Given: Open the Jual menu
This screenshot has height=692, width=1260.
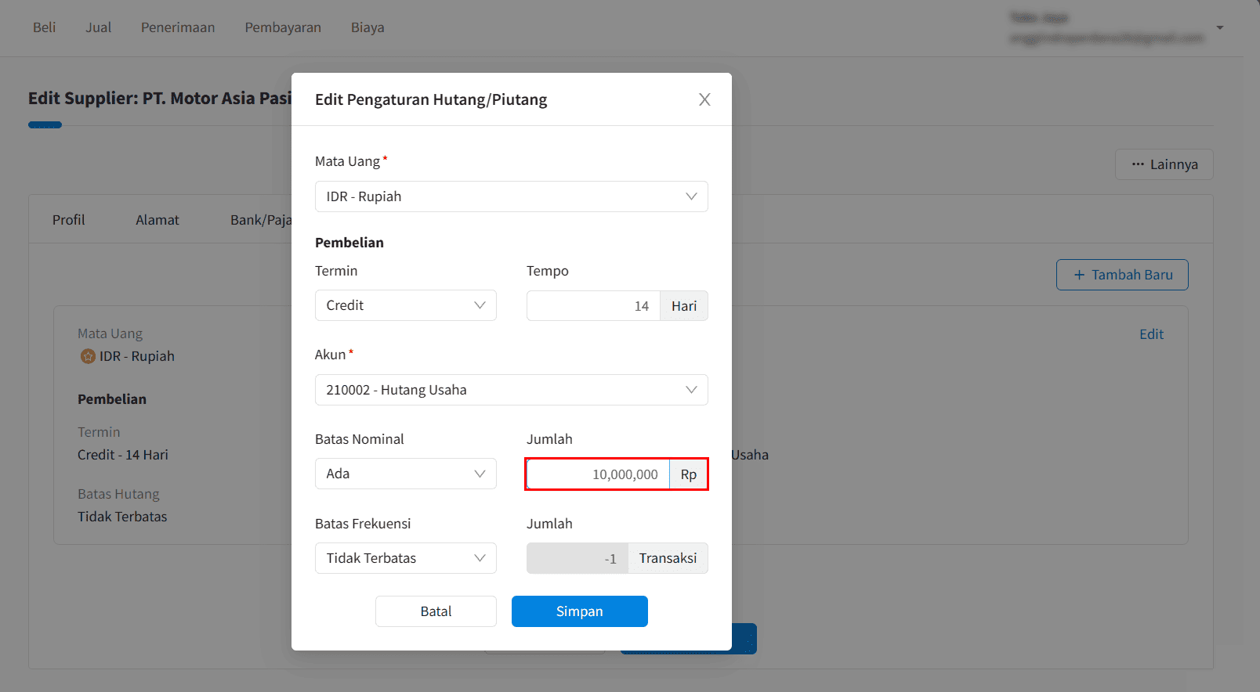Looking at the screenshot, I should point(99,27).
